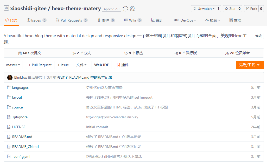Expand the 文件 dropdown menu
Viewport: 267px width, 164px height.
pos(81,65)
